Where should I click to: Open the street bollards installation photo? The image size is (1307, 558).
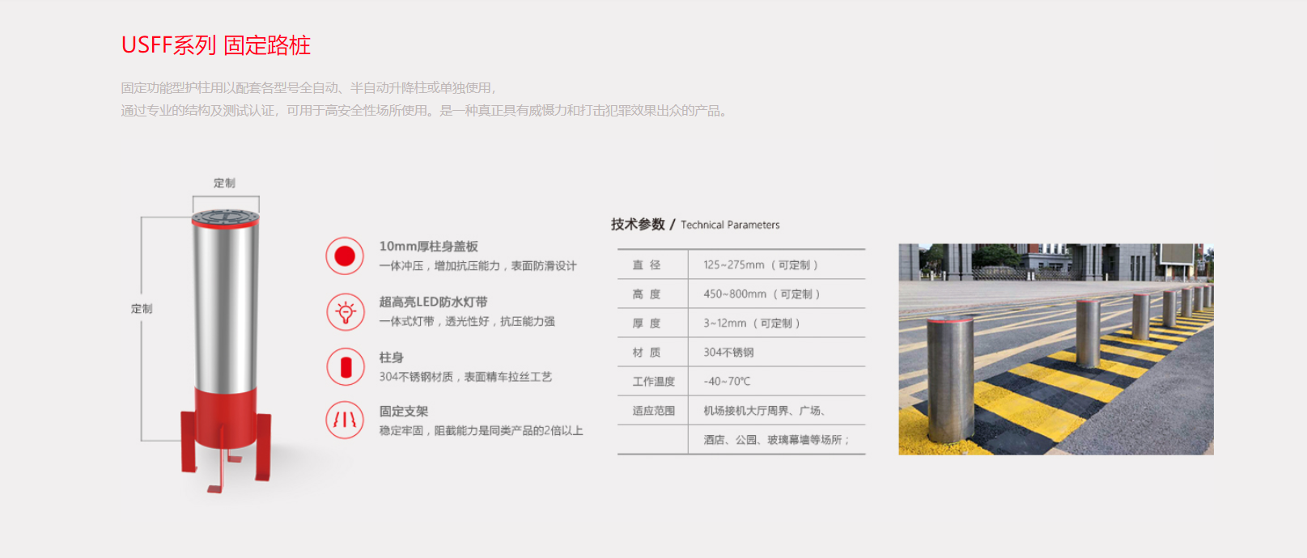[1055, 349]
